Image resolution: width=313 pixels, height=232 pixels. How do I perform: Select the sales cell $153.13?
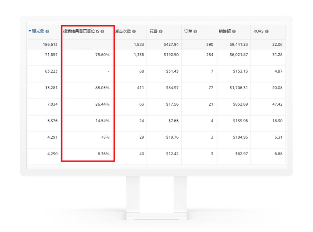240,71
